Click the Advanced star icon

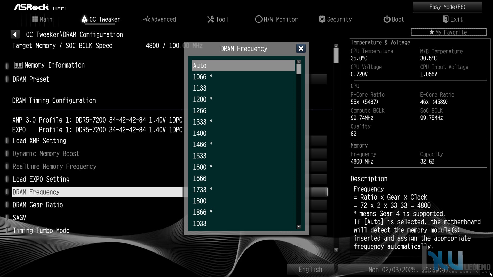point(147,19)
